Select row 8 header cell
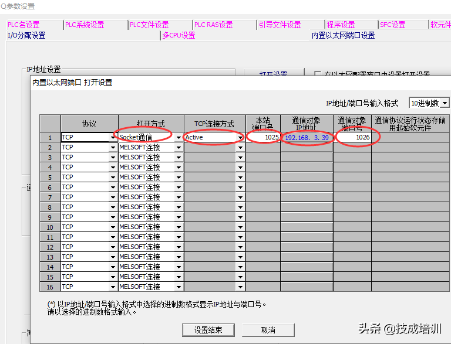 (x=50, y=207)
